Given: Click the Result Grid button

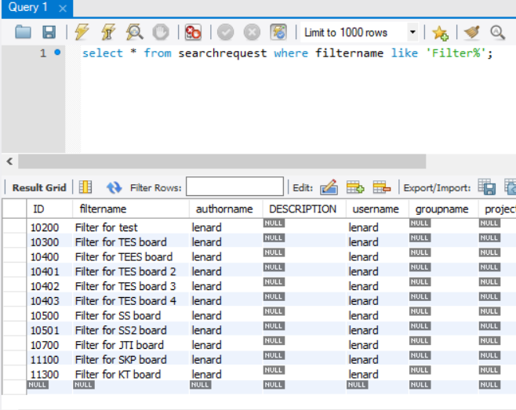Looking at the screenshot, I should (x=38, y=187).
